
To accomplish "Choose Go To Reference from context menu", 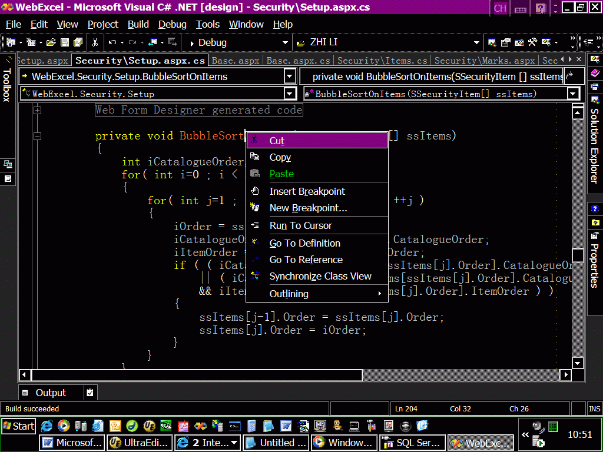I will point(317,260).
